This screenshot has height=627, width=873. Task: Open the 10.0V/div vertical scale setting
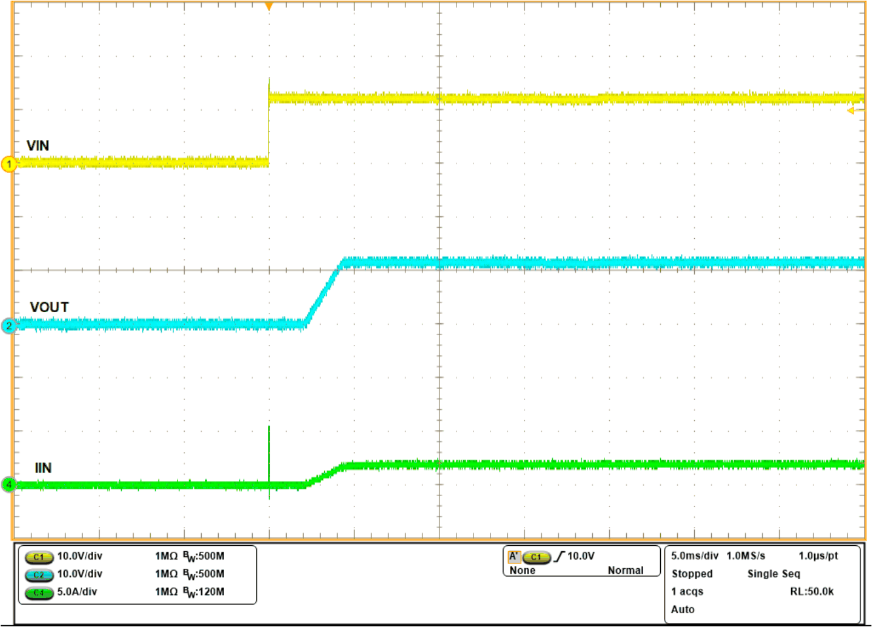pos(81,556)
